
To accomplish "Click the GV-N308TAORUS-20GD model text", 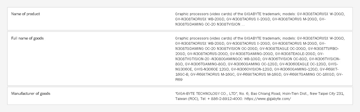I will (x=207, y=54).
